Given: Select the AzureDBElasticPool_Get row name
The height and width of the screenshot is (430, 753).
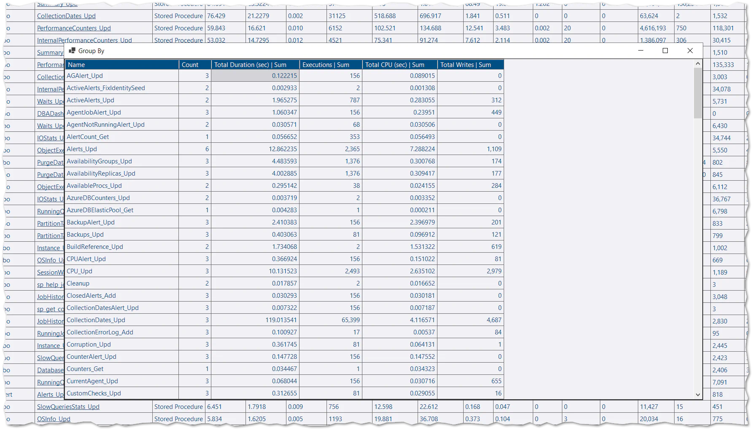Looking at the screenshot, I should pos(100,210).
